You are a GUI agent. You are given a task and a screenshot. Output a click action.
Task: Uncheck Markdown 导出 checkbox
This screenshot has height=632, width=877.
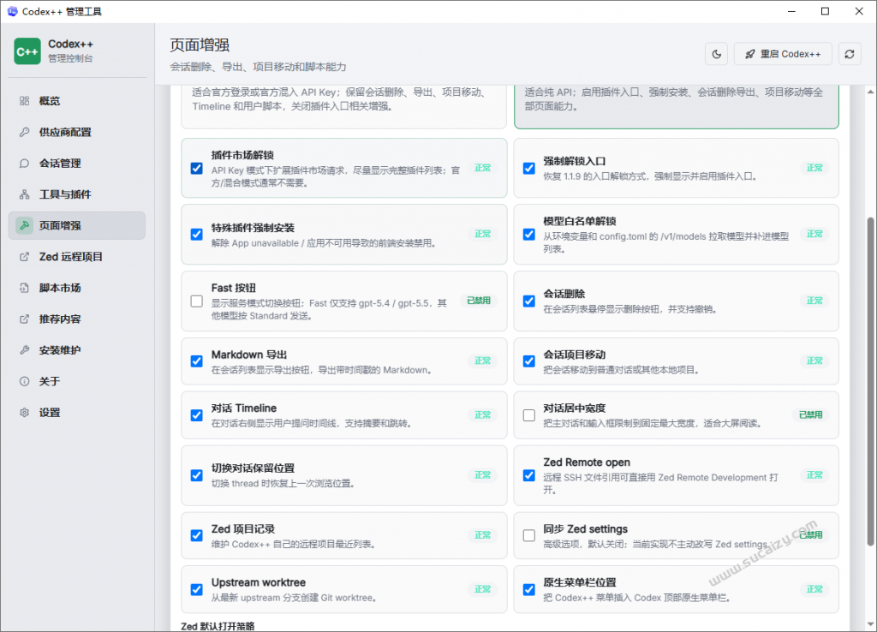click(x=196, y=361)
